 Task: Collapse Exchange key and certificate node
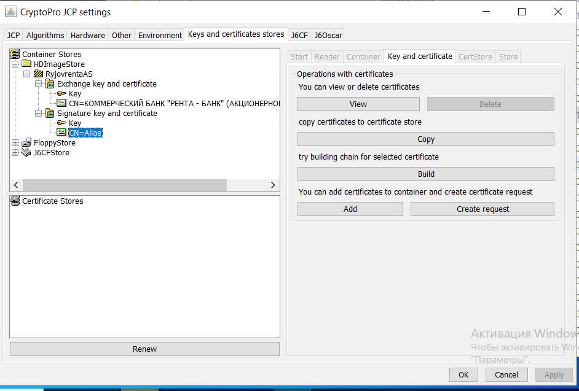(38, 83)
